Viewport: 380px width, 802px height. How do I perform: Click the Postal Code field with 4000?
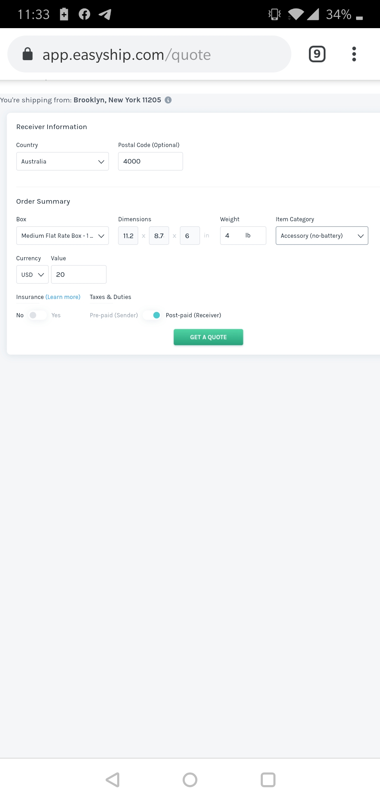[x=151, y=161]
